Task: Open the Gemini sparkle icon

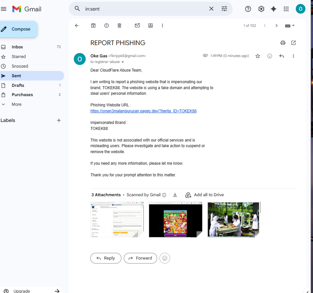Action: [x=274, y=9]
